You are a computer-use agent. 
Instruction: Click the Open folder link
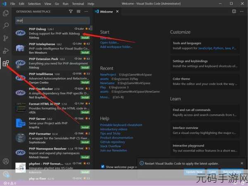109,43
